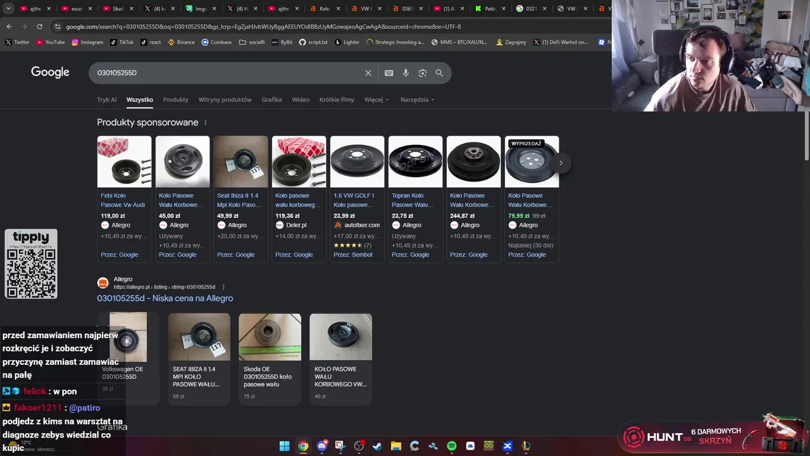Click Przez: Sembot link
Viewport: 810px width, 456px height.
[353, 255]
